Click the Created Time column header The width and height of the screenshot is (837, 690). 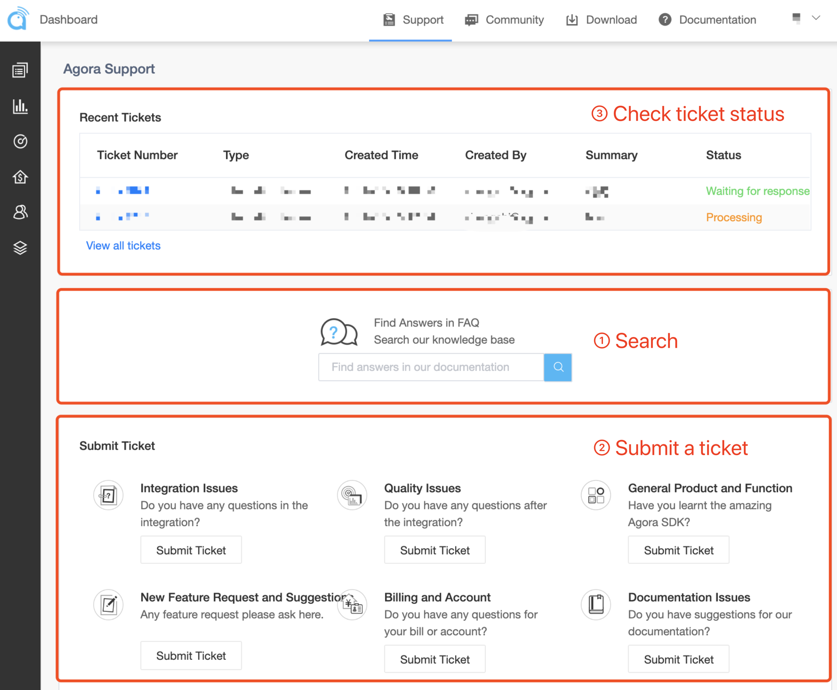tap(381, 155)
